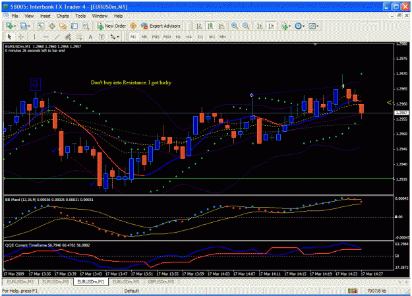
Task: Select the Text tool marked A
Action: [x=90, y=37]
